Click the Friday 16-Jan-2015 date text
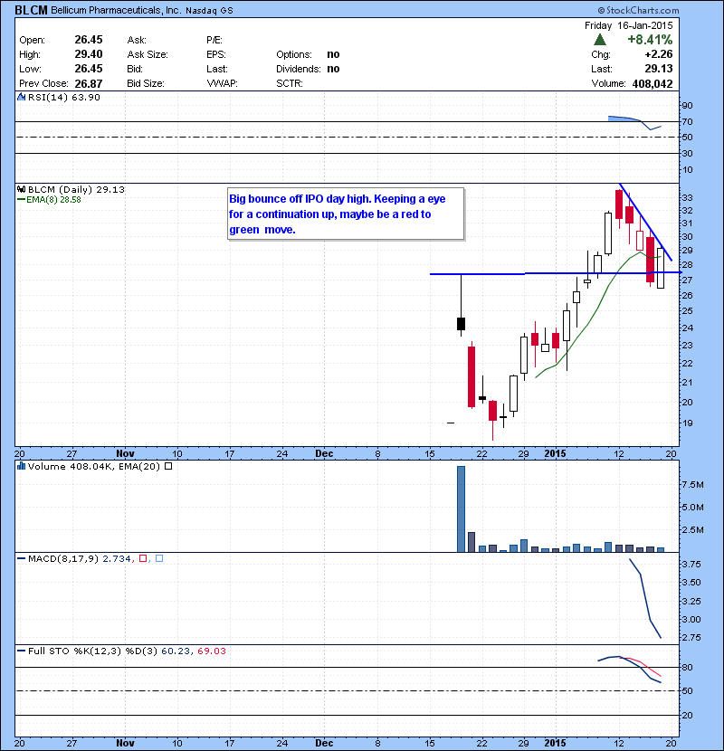724x751 pixels. click(628, 25)
